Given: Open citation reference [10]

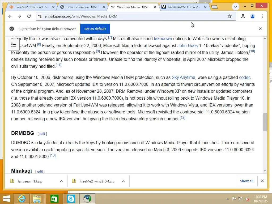Looking at the screenshot, I should coord(252,51).
